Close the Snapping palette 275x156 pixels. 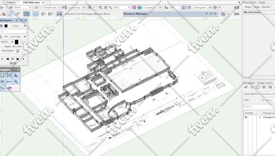[x=18, y=70]
